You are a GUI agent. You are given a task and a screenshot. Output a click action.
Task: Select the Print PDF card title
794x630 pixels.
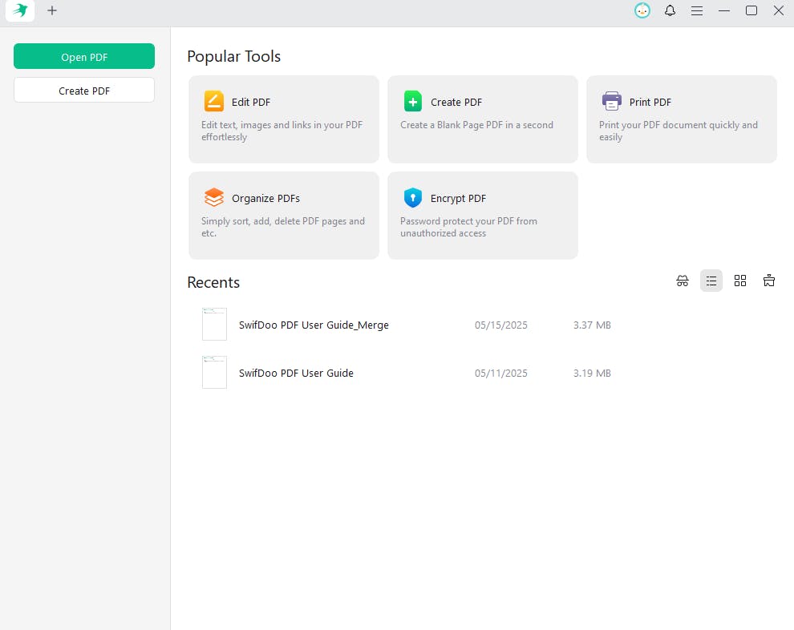tap(650, 103)
